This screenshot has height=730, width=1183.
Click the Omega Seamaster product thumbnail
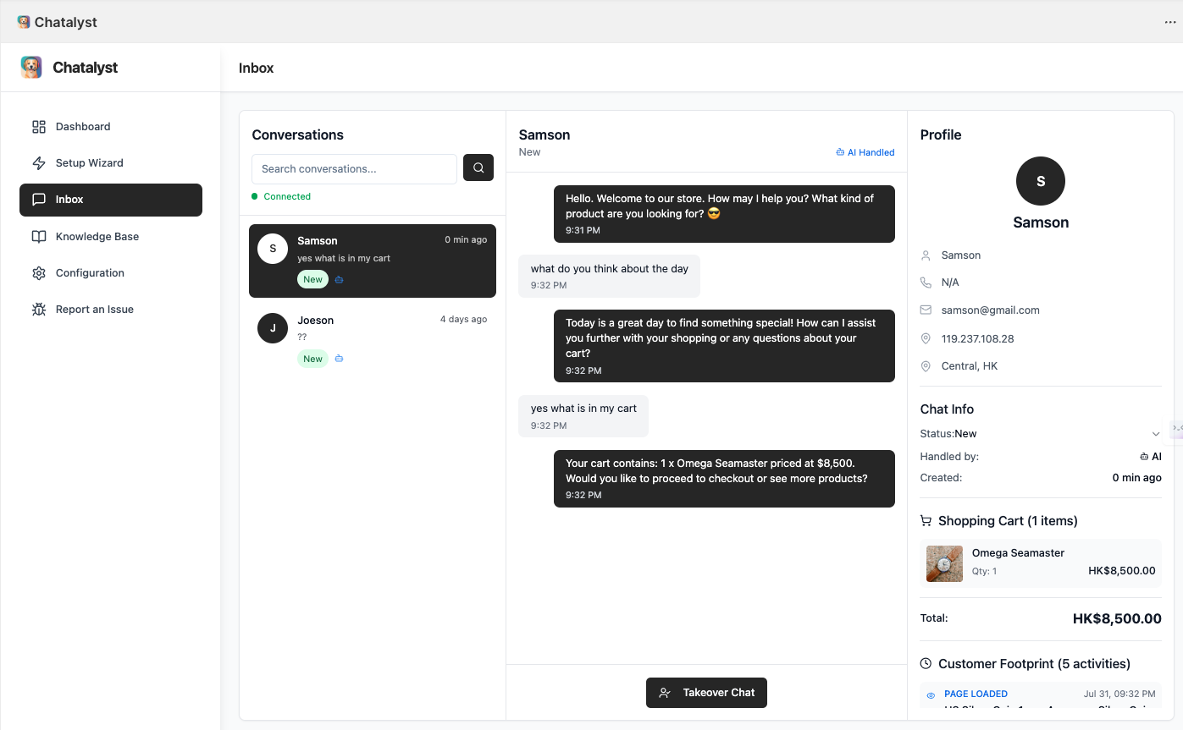coord(944,563)
